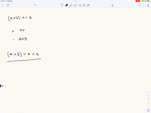Select the hand scroll tool
Image resolution: width=151 pixels, height=113 pixels.
84,5
